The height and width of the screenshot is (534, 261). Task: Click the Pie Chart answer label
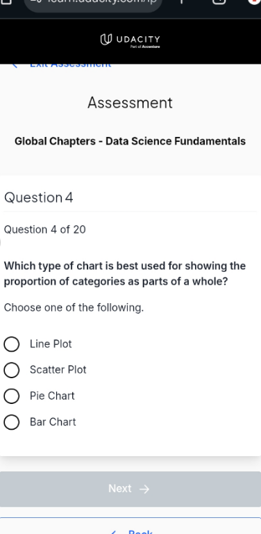coord(52,396)
